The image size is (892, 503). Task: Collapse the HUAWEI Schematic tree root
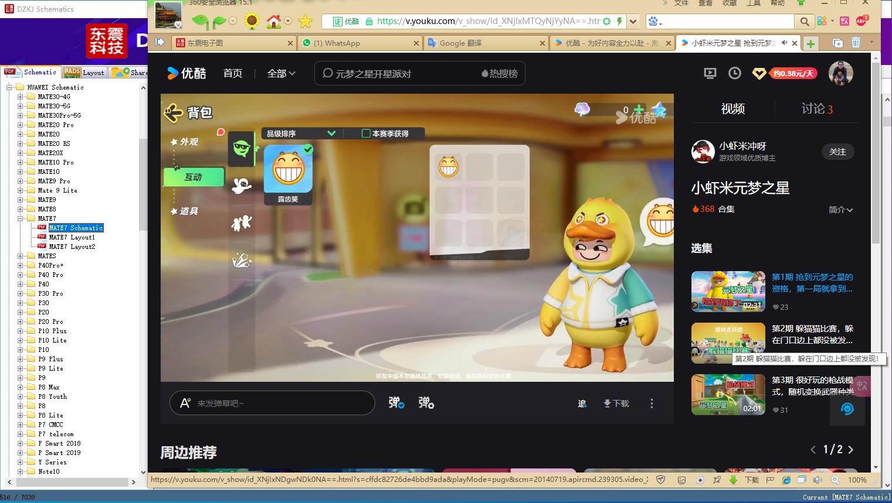(x=9, y=87)
